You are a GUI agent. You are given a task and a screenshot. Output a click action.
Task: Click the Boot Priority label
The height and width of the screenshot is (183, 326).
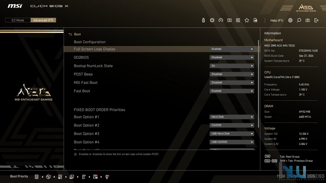point(19,176)
